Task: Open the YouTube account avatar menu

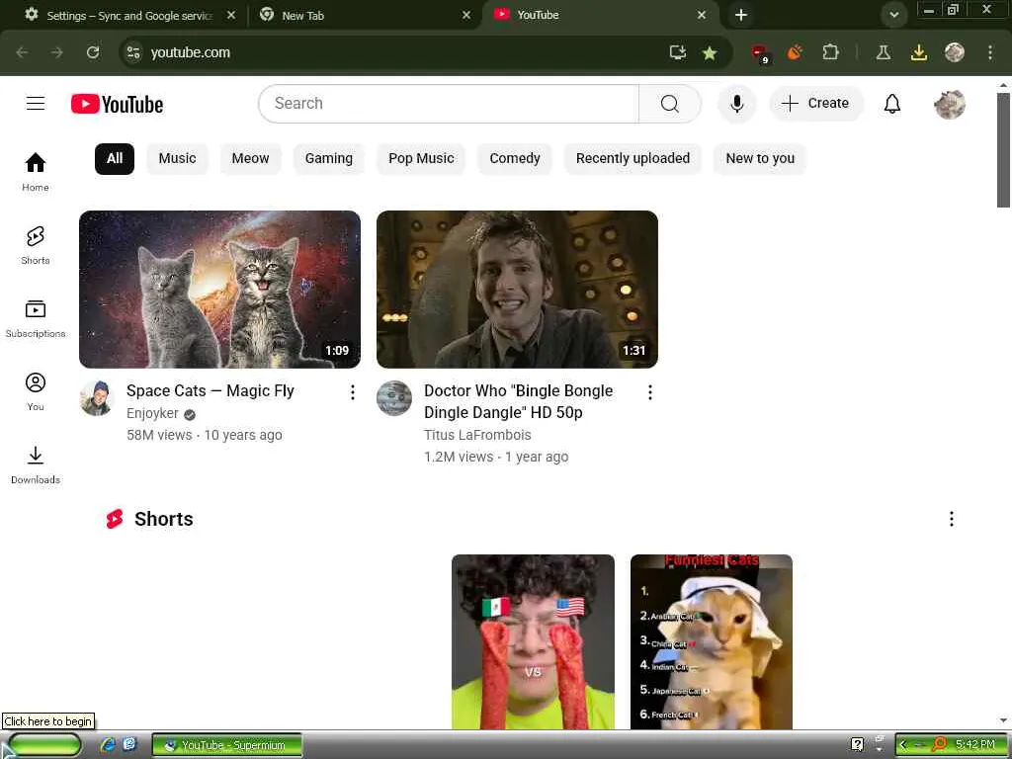Action: click(x=950, y=104)
